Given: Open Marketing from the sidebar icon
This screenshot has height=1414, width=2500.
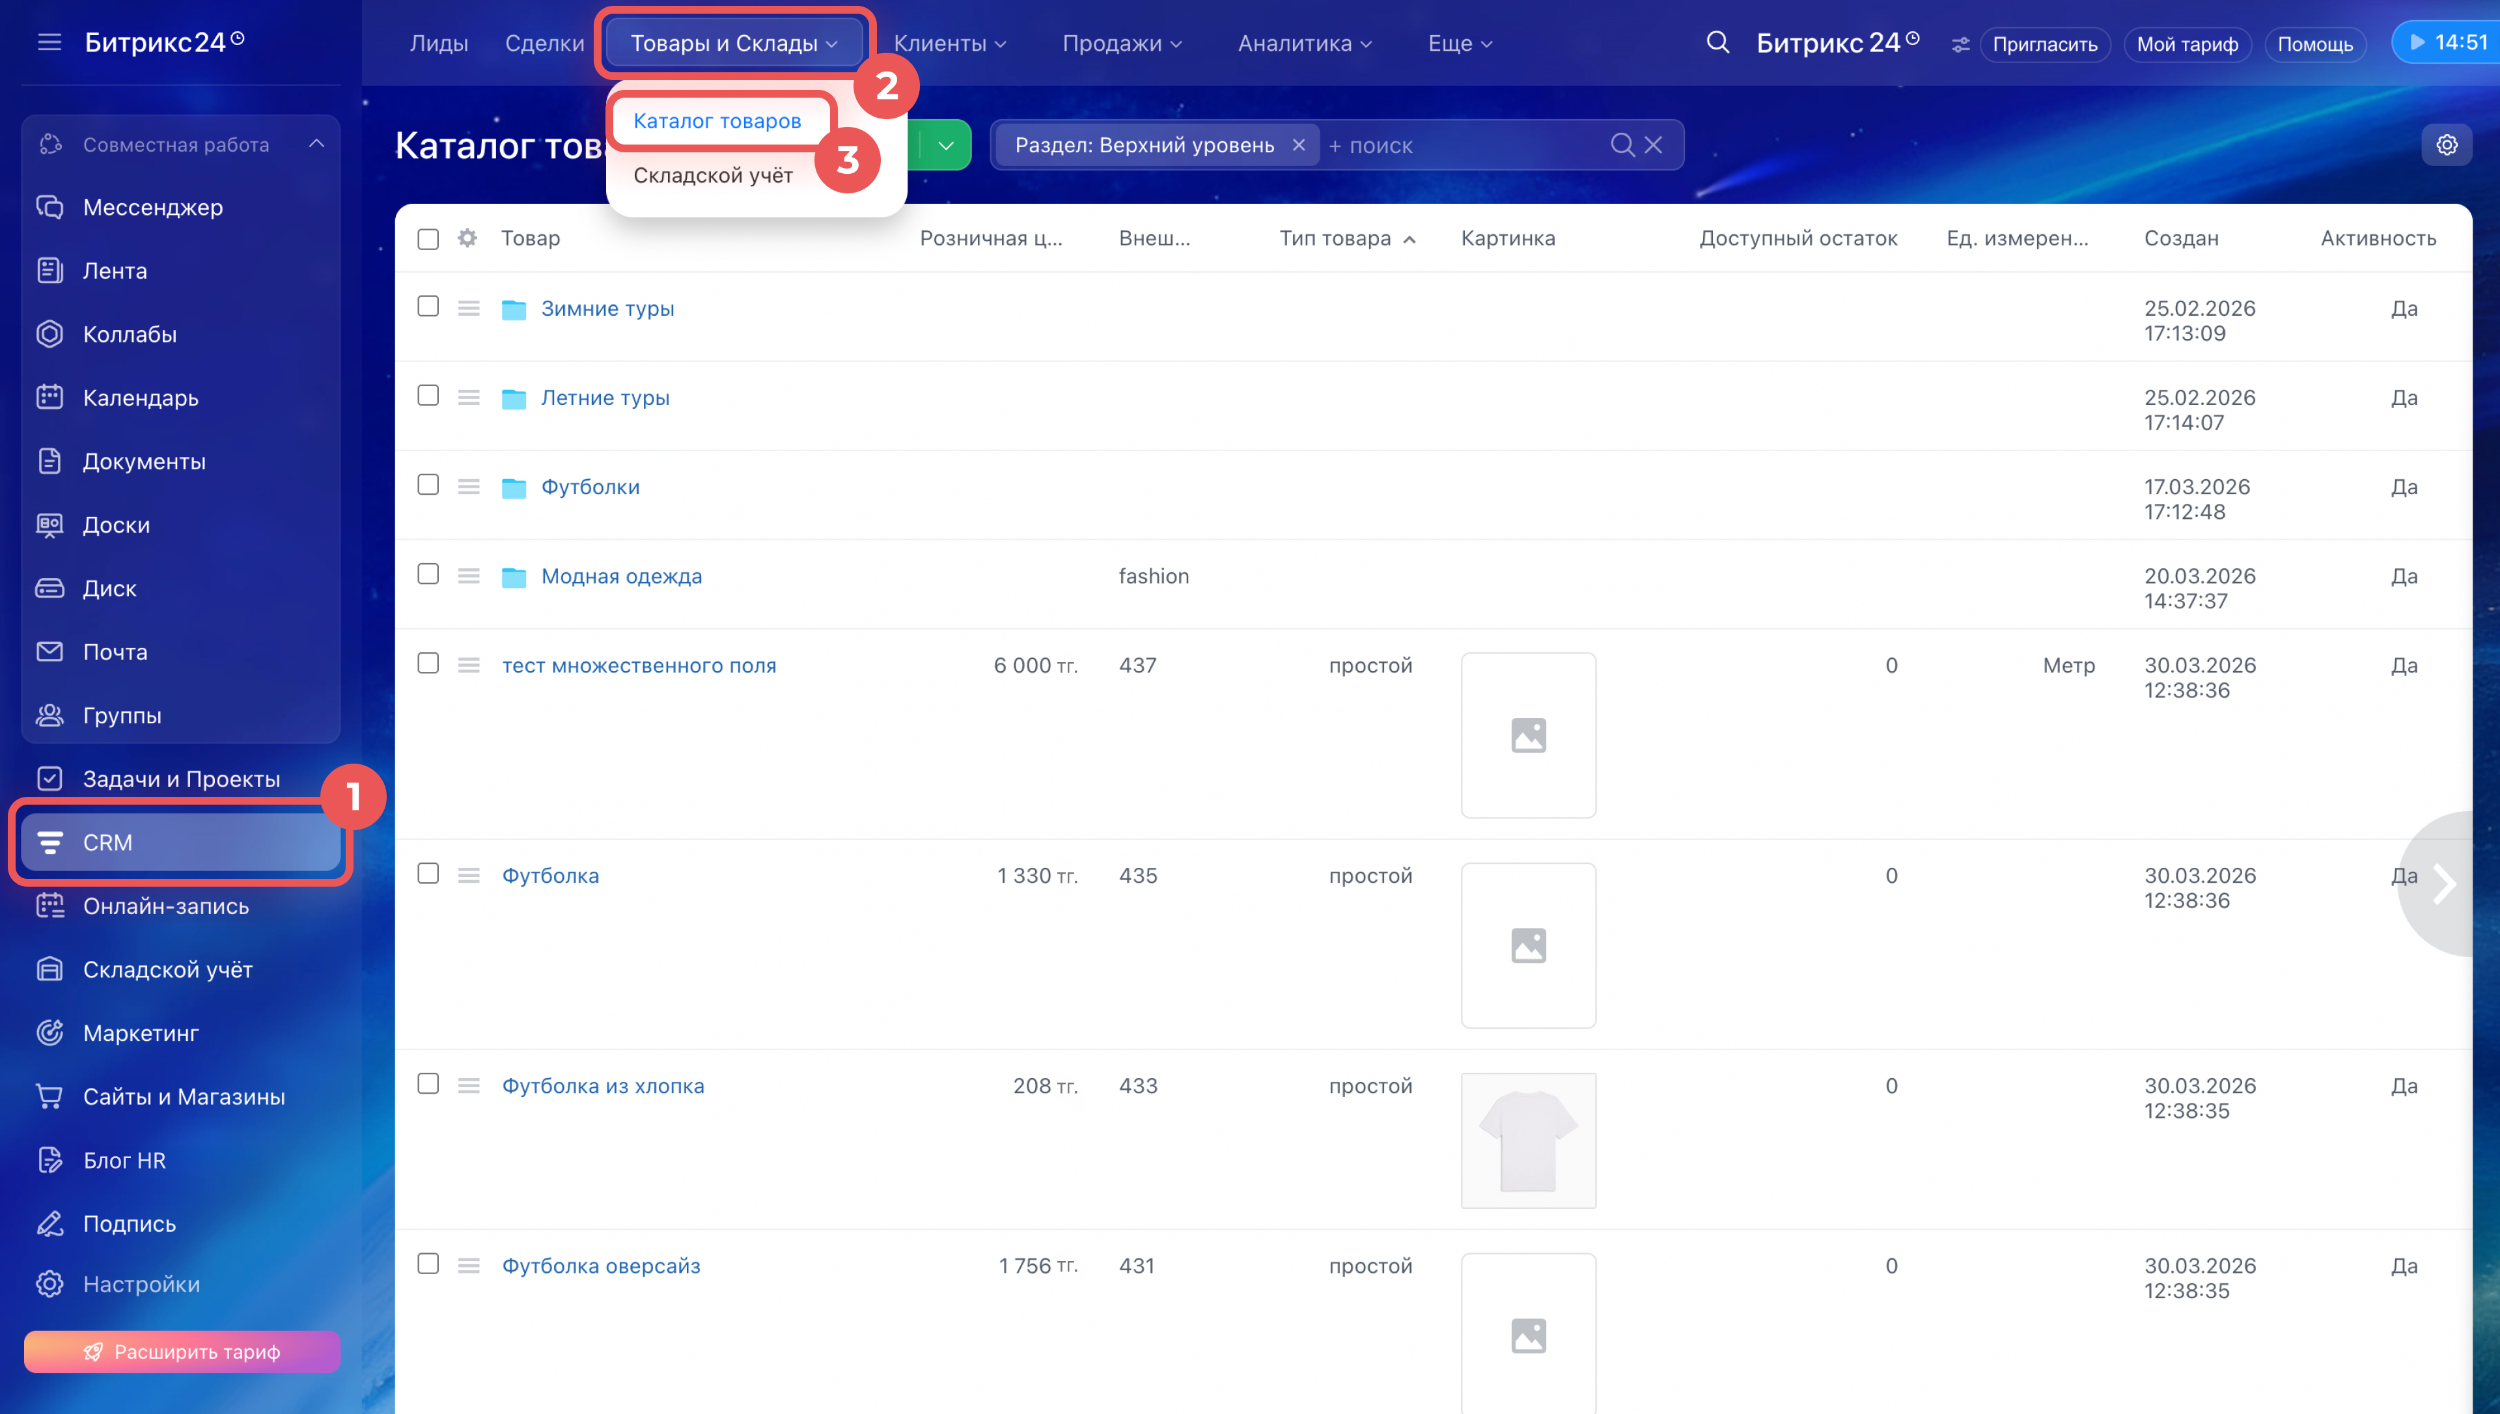Looking at the screenshot, I should coord(49,1033).
